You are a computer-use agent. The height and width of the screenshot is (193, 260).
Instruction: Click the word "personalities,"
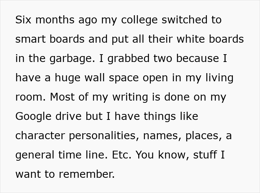(104, 137)
